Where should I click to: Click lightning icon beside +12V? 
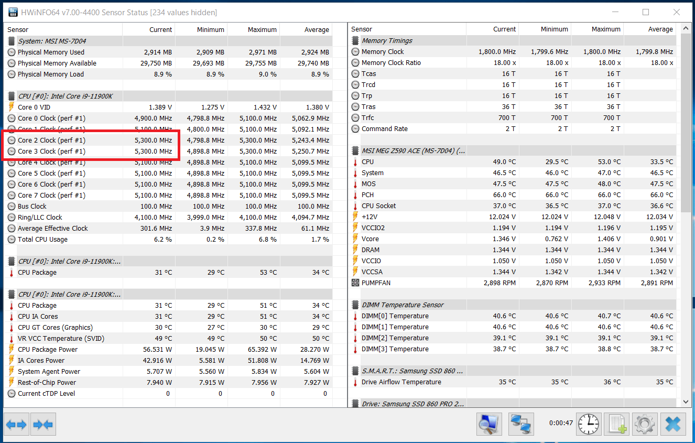(x=355, y=217)
